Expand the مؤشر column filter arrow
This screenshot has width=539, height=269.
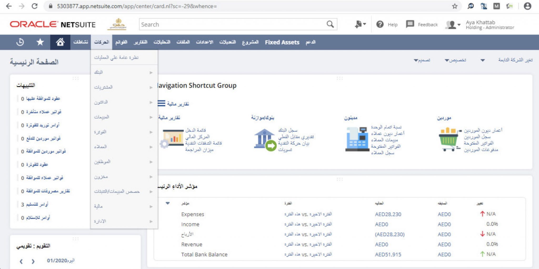(168, 203)
